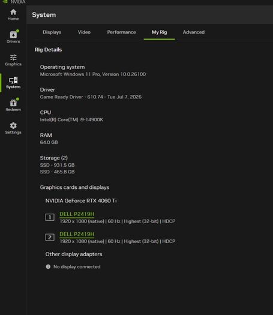
Task: Click the SSD - 931.5 GB entry
Action: pyautogui.click(x=57, y=165)
